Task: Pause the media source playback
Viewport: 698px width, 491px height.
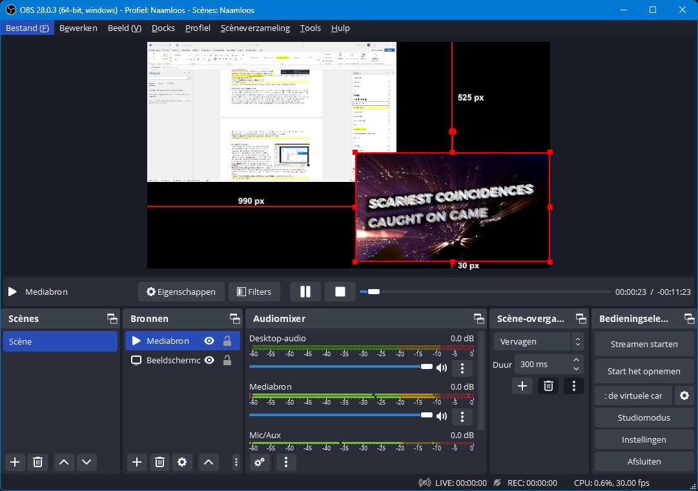Action: click(x=305, y=292)
